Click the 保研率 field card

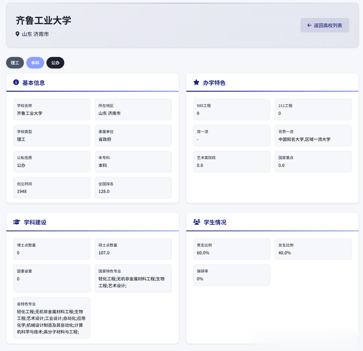(231, 275)
